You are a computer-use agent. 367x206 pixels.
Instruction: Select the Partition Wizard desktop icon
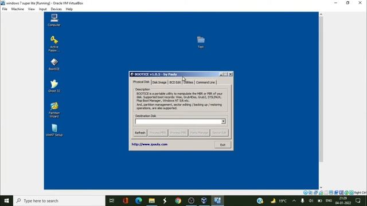[54, 110]
